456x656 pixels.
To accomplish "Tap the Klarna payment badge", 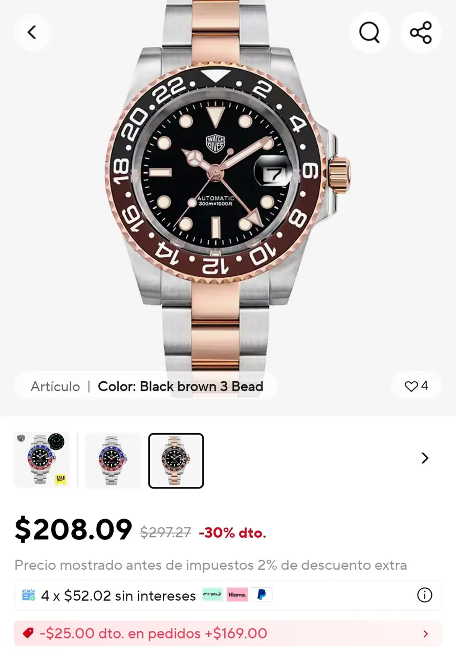I will [x=237, y=594].
